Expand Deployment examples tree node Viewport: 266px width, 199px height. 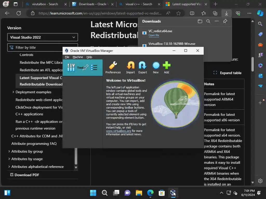pyautogui.click(x=13, y=92)
